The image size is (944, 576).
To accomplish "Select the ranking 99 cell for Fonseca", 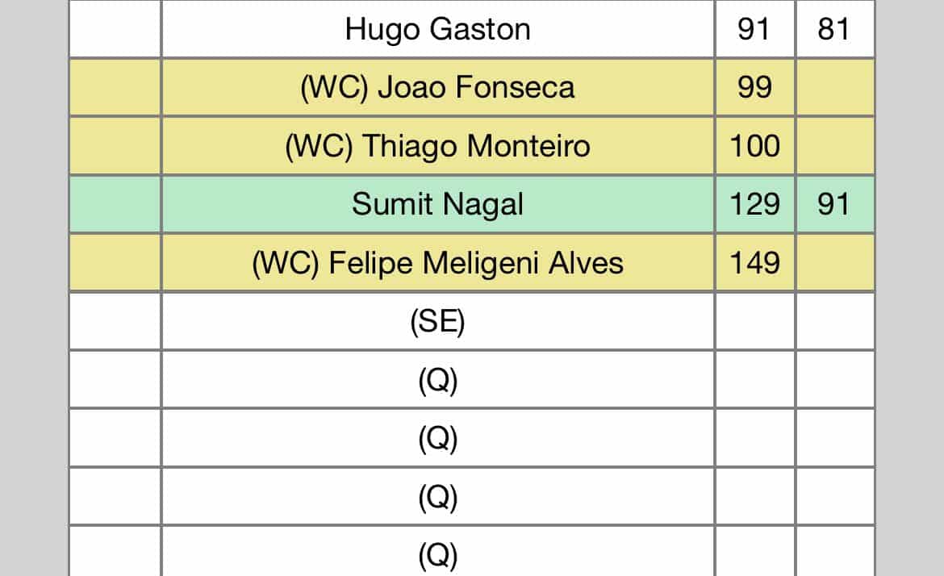I will tap(755, 87).
